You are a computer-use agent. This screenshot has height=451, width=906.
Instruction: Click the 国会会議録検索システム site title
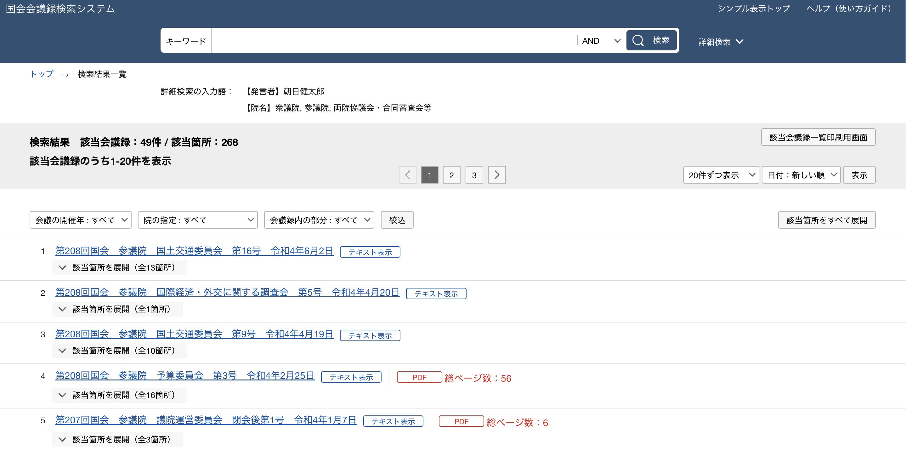coord(60,9)
